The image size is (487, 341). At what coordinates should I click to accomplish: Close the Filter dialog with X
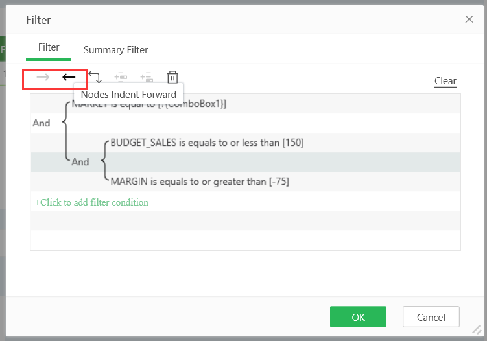click(x=469, y=19)
